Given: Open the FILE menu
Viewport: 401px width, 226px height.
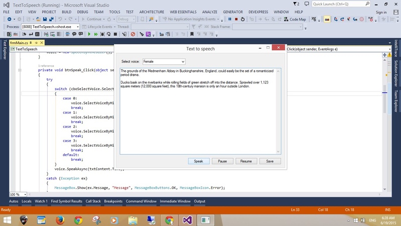Looking at the screenshot, I should click(6, 12).
